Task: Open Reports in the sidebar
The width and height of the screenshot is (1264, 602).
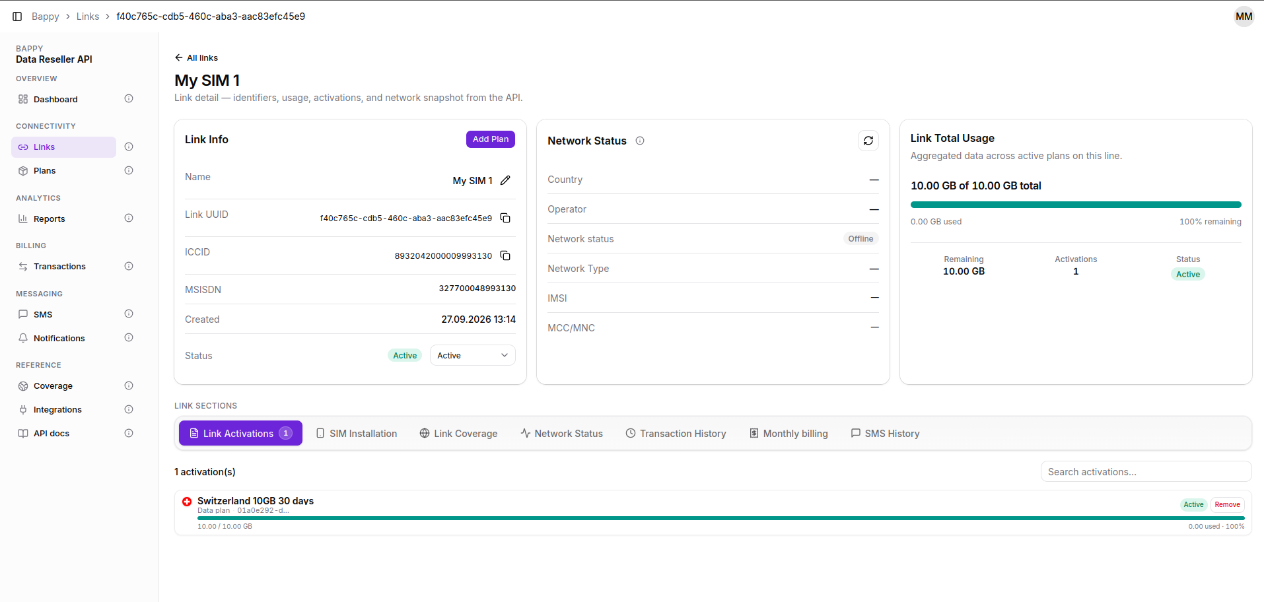Action: point(63,218)
